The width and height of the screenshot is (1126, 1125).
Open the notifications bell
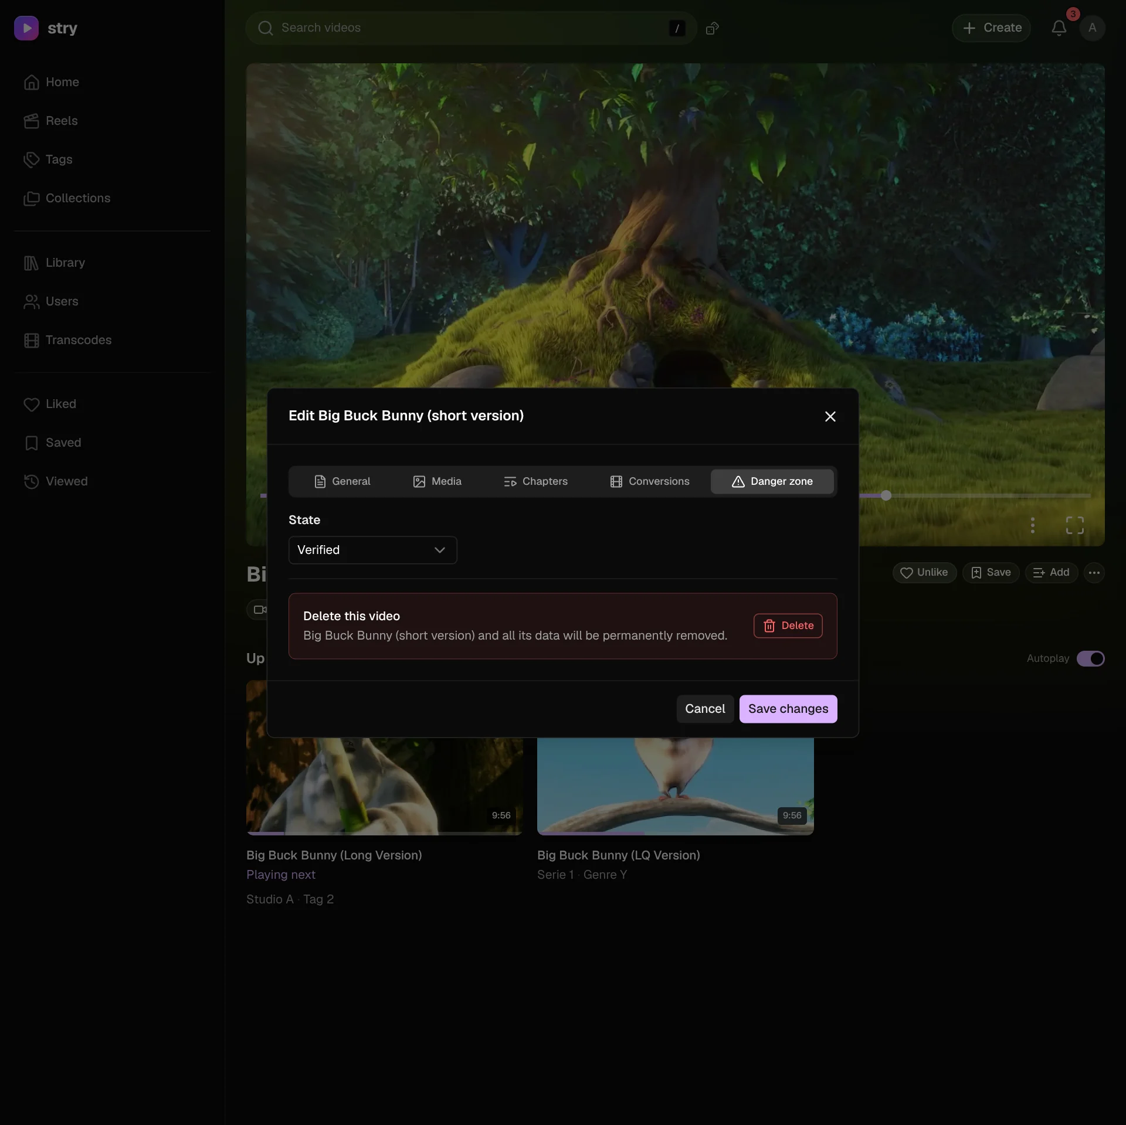point(1059,28)
